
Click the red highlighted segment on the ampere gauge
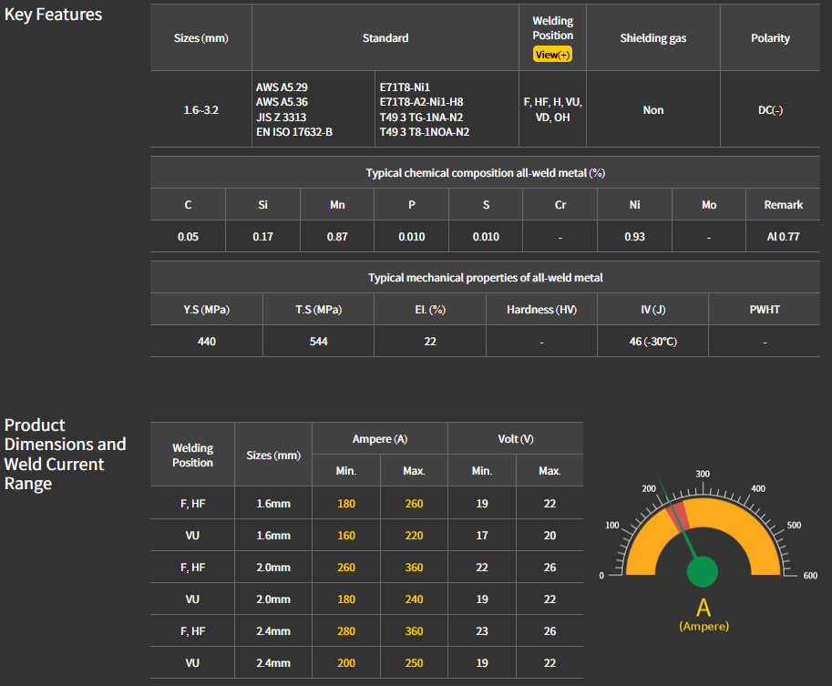(678, 516)
